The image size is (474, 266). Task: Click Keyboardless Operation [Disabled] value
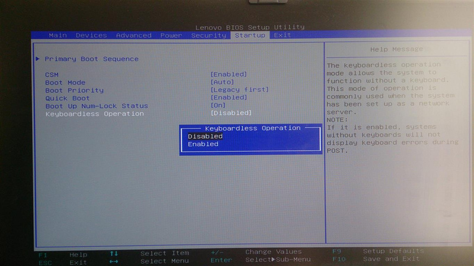point(231,113)
